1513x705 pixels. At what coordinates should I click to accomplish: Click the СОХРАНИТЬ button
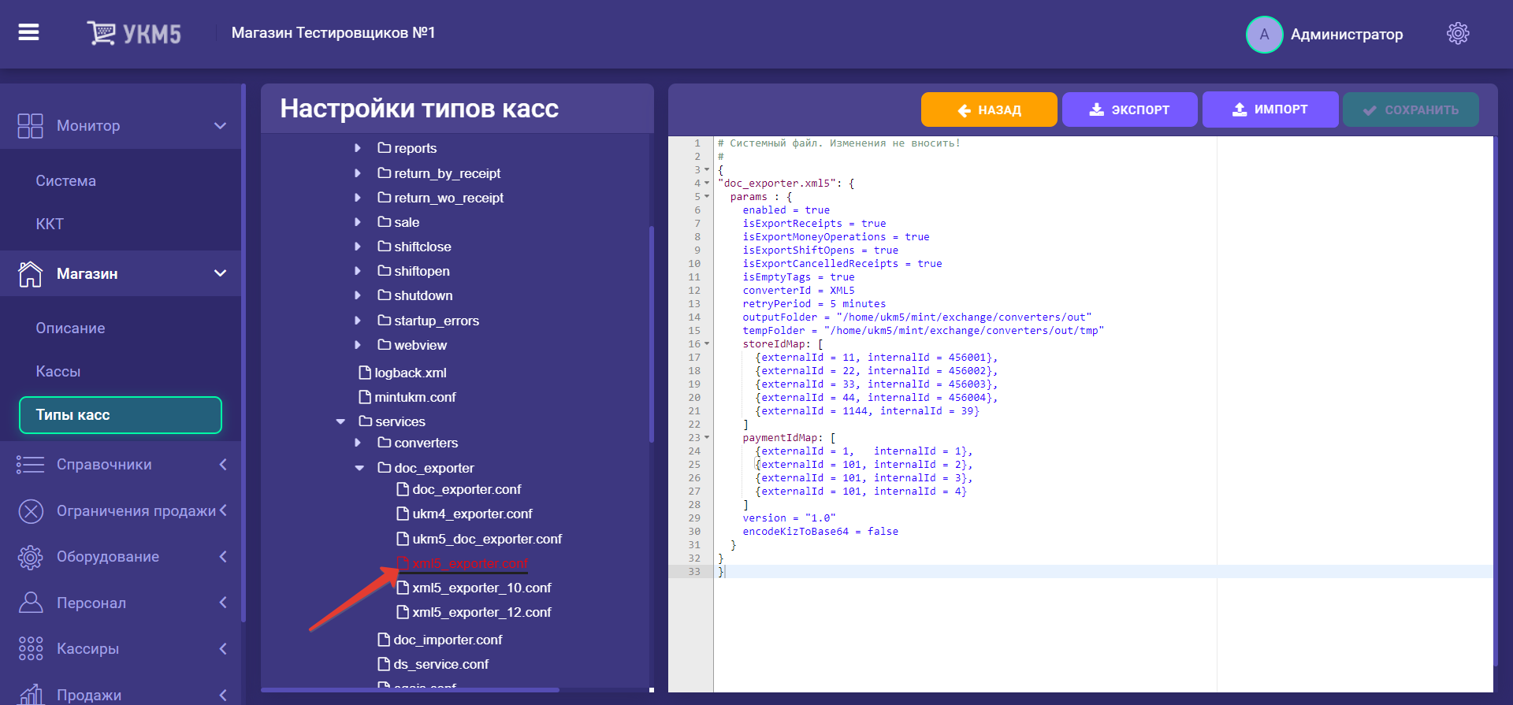[x=1411, y=109]
